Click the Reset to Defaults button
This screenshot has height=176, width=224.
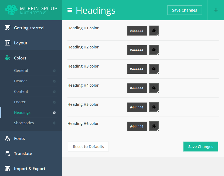point(88,147)
